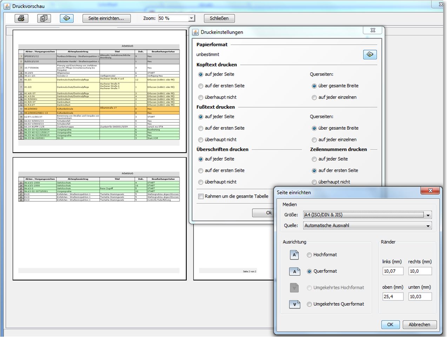Close the Druckeinstellungen dialog

pos(373,31)
